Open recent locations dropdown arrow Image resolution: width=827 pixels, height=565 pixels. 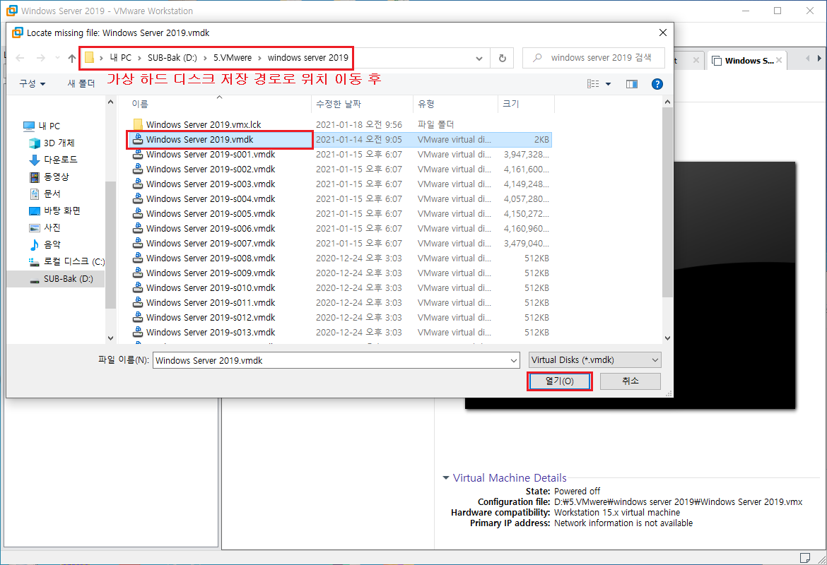click(57, 58)
